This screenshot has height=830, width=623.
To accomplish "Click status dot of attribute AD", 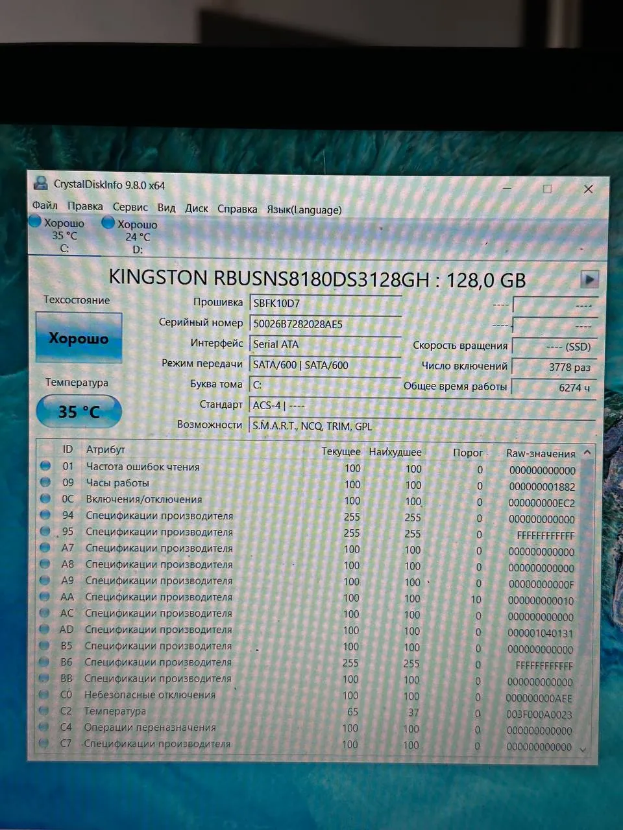I will click(x=44, y=628).
